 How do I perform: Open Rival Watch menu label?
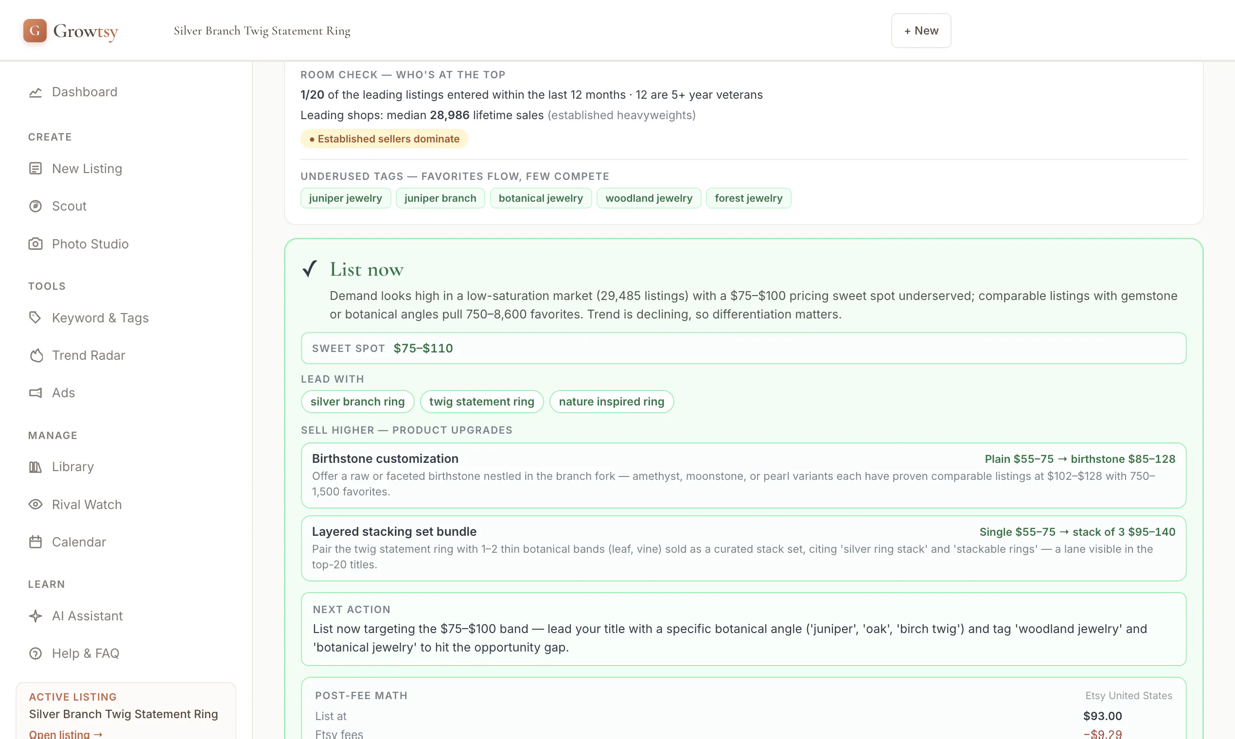(x=87, y=505)
